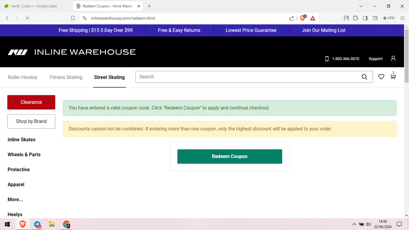Open Chrome from the taskbar

(67, 224)
